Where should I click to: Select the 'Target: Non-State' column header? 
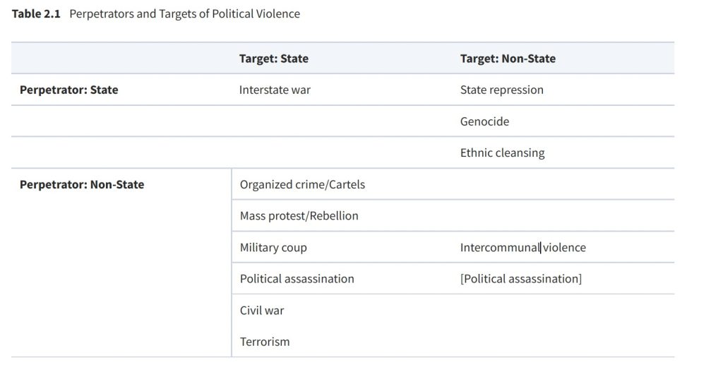[x=508, y=59]
